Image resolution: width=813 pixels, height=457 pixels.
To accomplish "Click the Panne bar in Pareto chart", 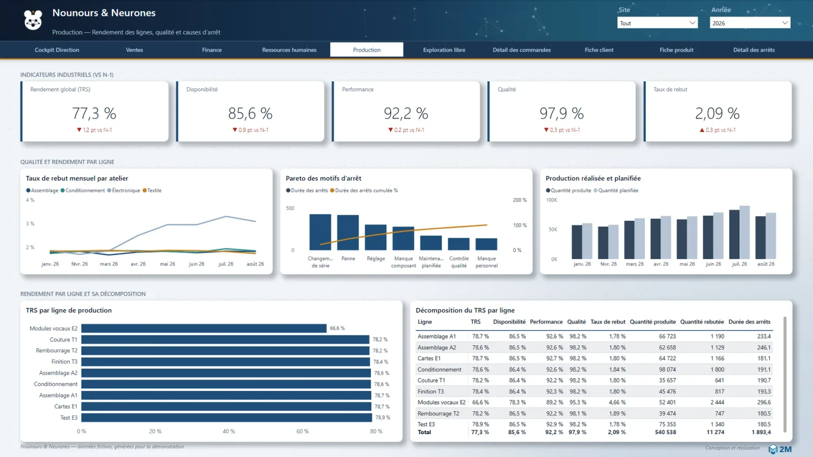I will point(348,233).
